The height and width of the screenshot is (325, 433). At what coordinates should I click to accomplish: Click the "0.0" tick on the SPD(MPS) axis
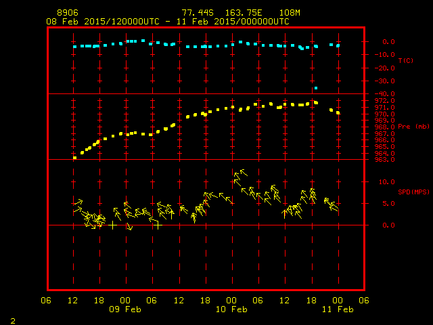click(x=388, y=225)
